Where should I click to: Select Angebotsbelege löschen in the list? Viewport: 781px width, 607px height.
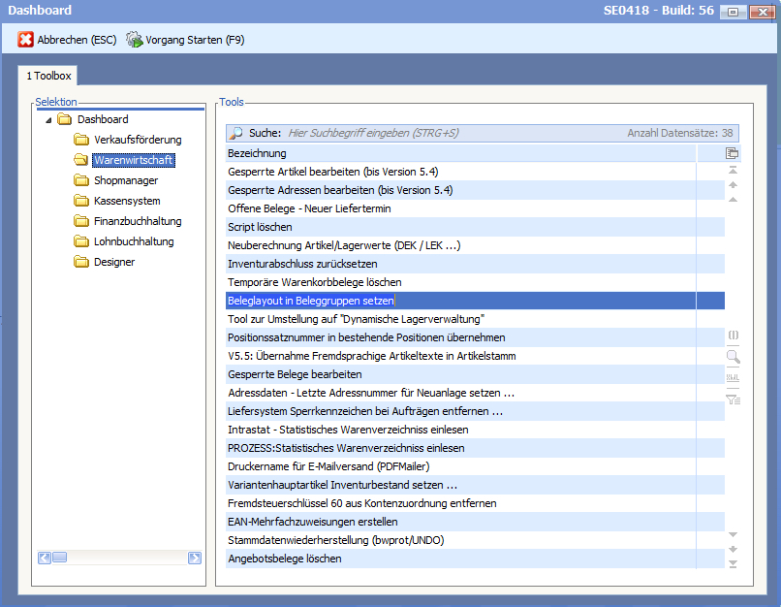(284, 559)
